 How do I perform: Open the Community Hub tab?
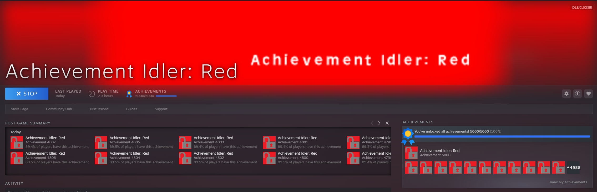coord(59,109)
